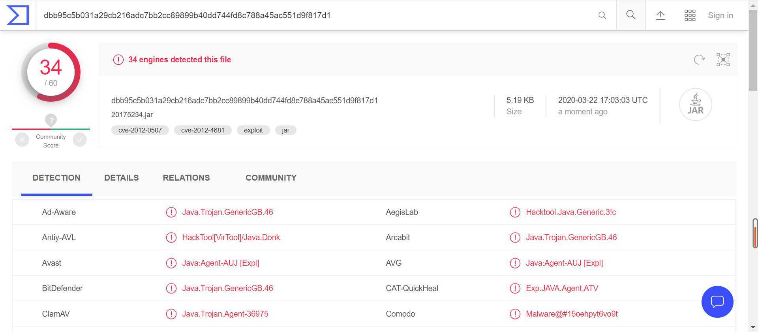Go to the COMMUNITY tab
The height and width of the screenshot is (332, 758).
tap(271, 178)
